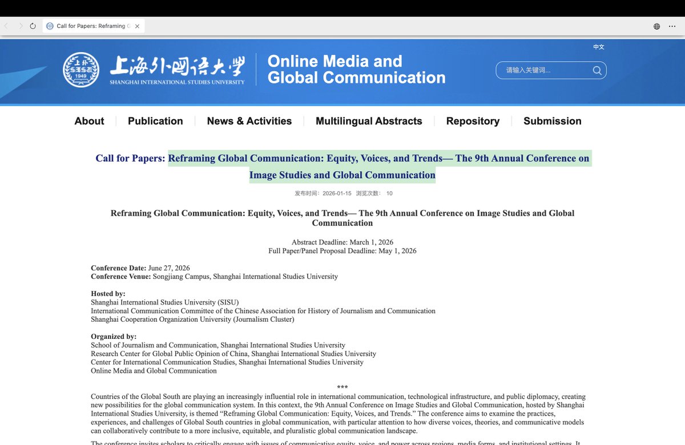This screenshot has width=685, height=445.
Task: Click Shanghai Cooperation Organization University line
Action: point(192,319)
